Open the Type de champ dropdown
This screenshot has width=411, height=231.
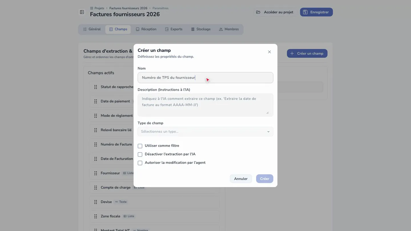point(205,131)
